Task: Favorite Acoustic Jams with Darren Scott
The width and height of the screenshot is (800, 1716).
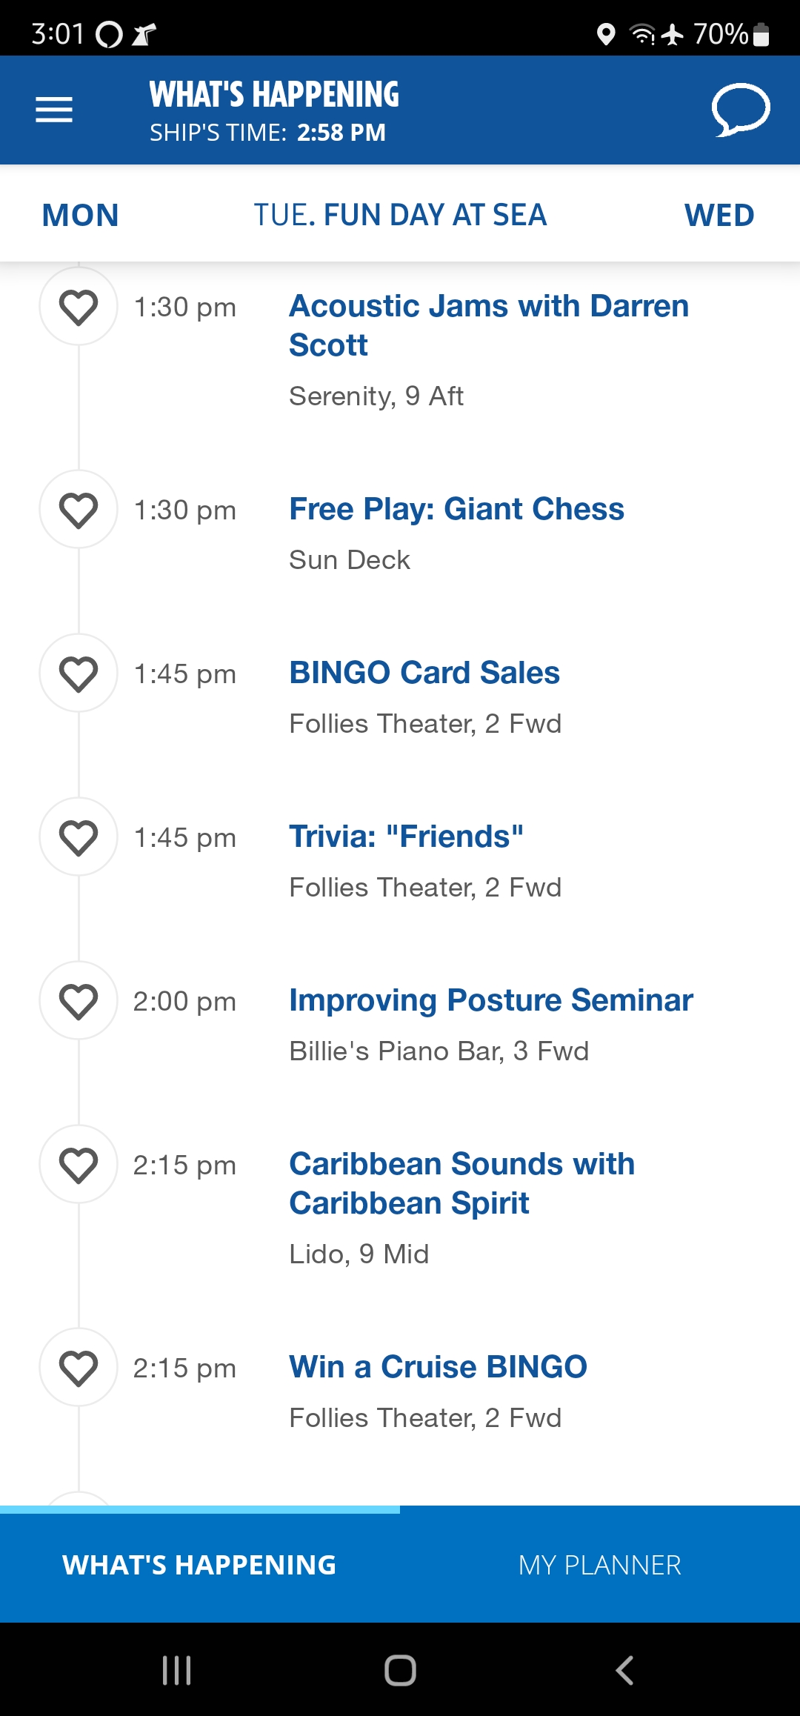Action: [x=79, y=307]
